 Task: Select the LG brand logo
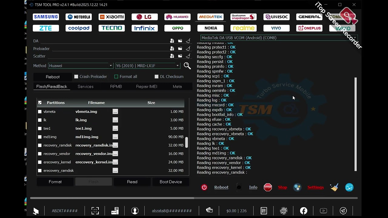tap(145, 17)
